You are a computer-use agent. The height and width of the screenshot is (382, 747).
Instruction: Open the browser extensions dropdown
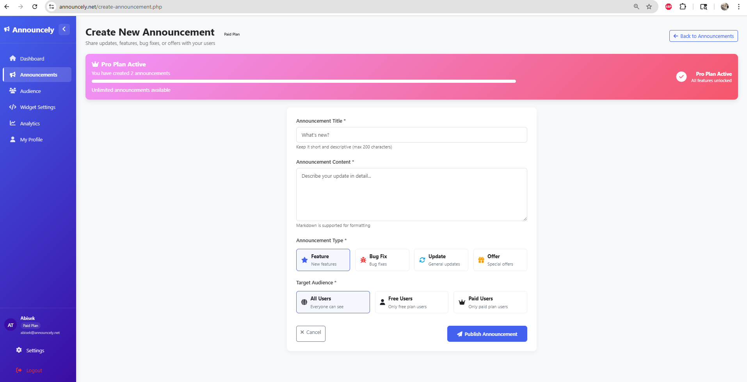click(683, 7)
